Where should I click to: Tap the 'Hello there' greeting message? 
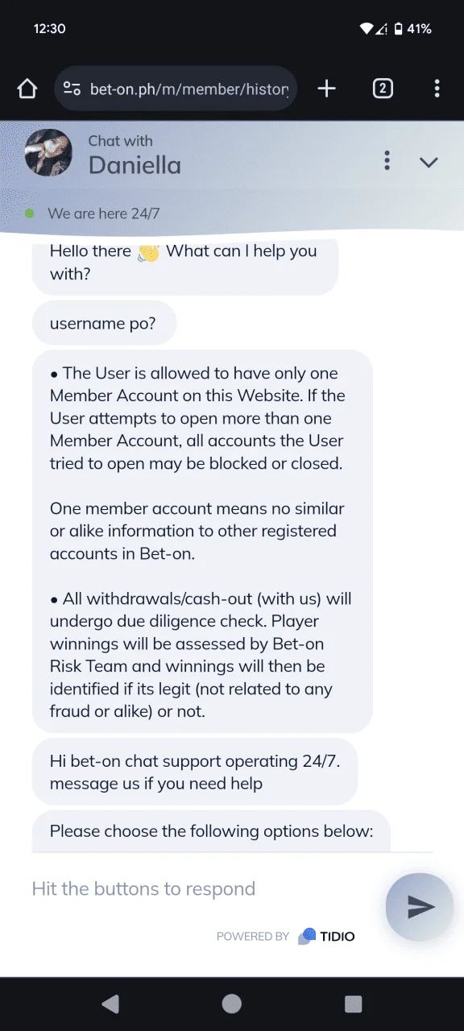(184, 263)
